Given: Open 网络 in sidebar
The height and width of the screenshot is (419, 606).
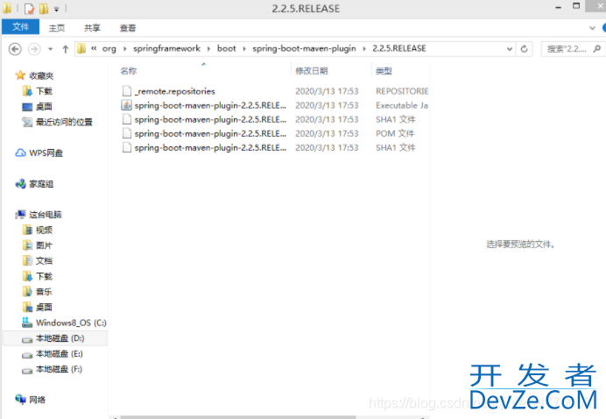Looking at the screenshot, I should pyautogui.click(x=37, y=400).
